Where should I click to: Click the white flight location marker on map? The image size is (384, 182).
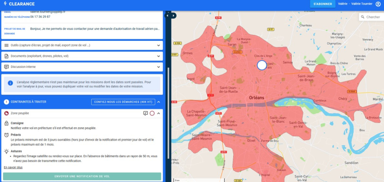[x=262, y=65]
